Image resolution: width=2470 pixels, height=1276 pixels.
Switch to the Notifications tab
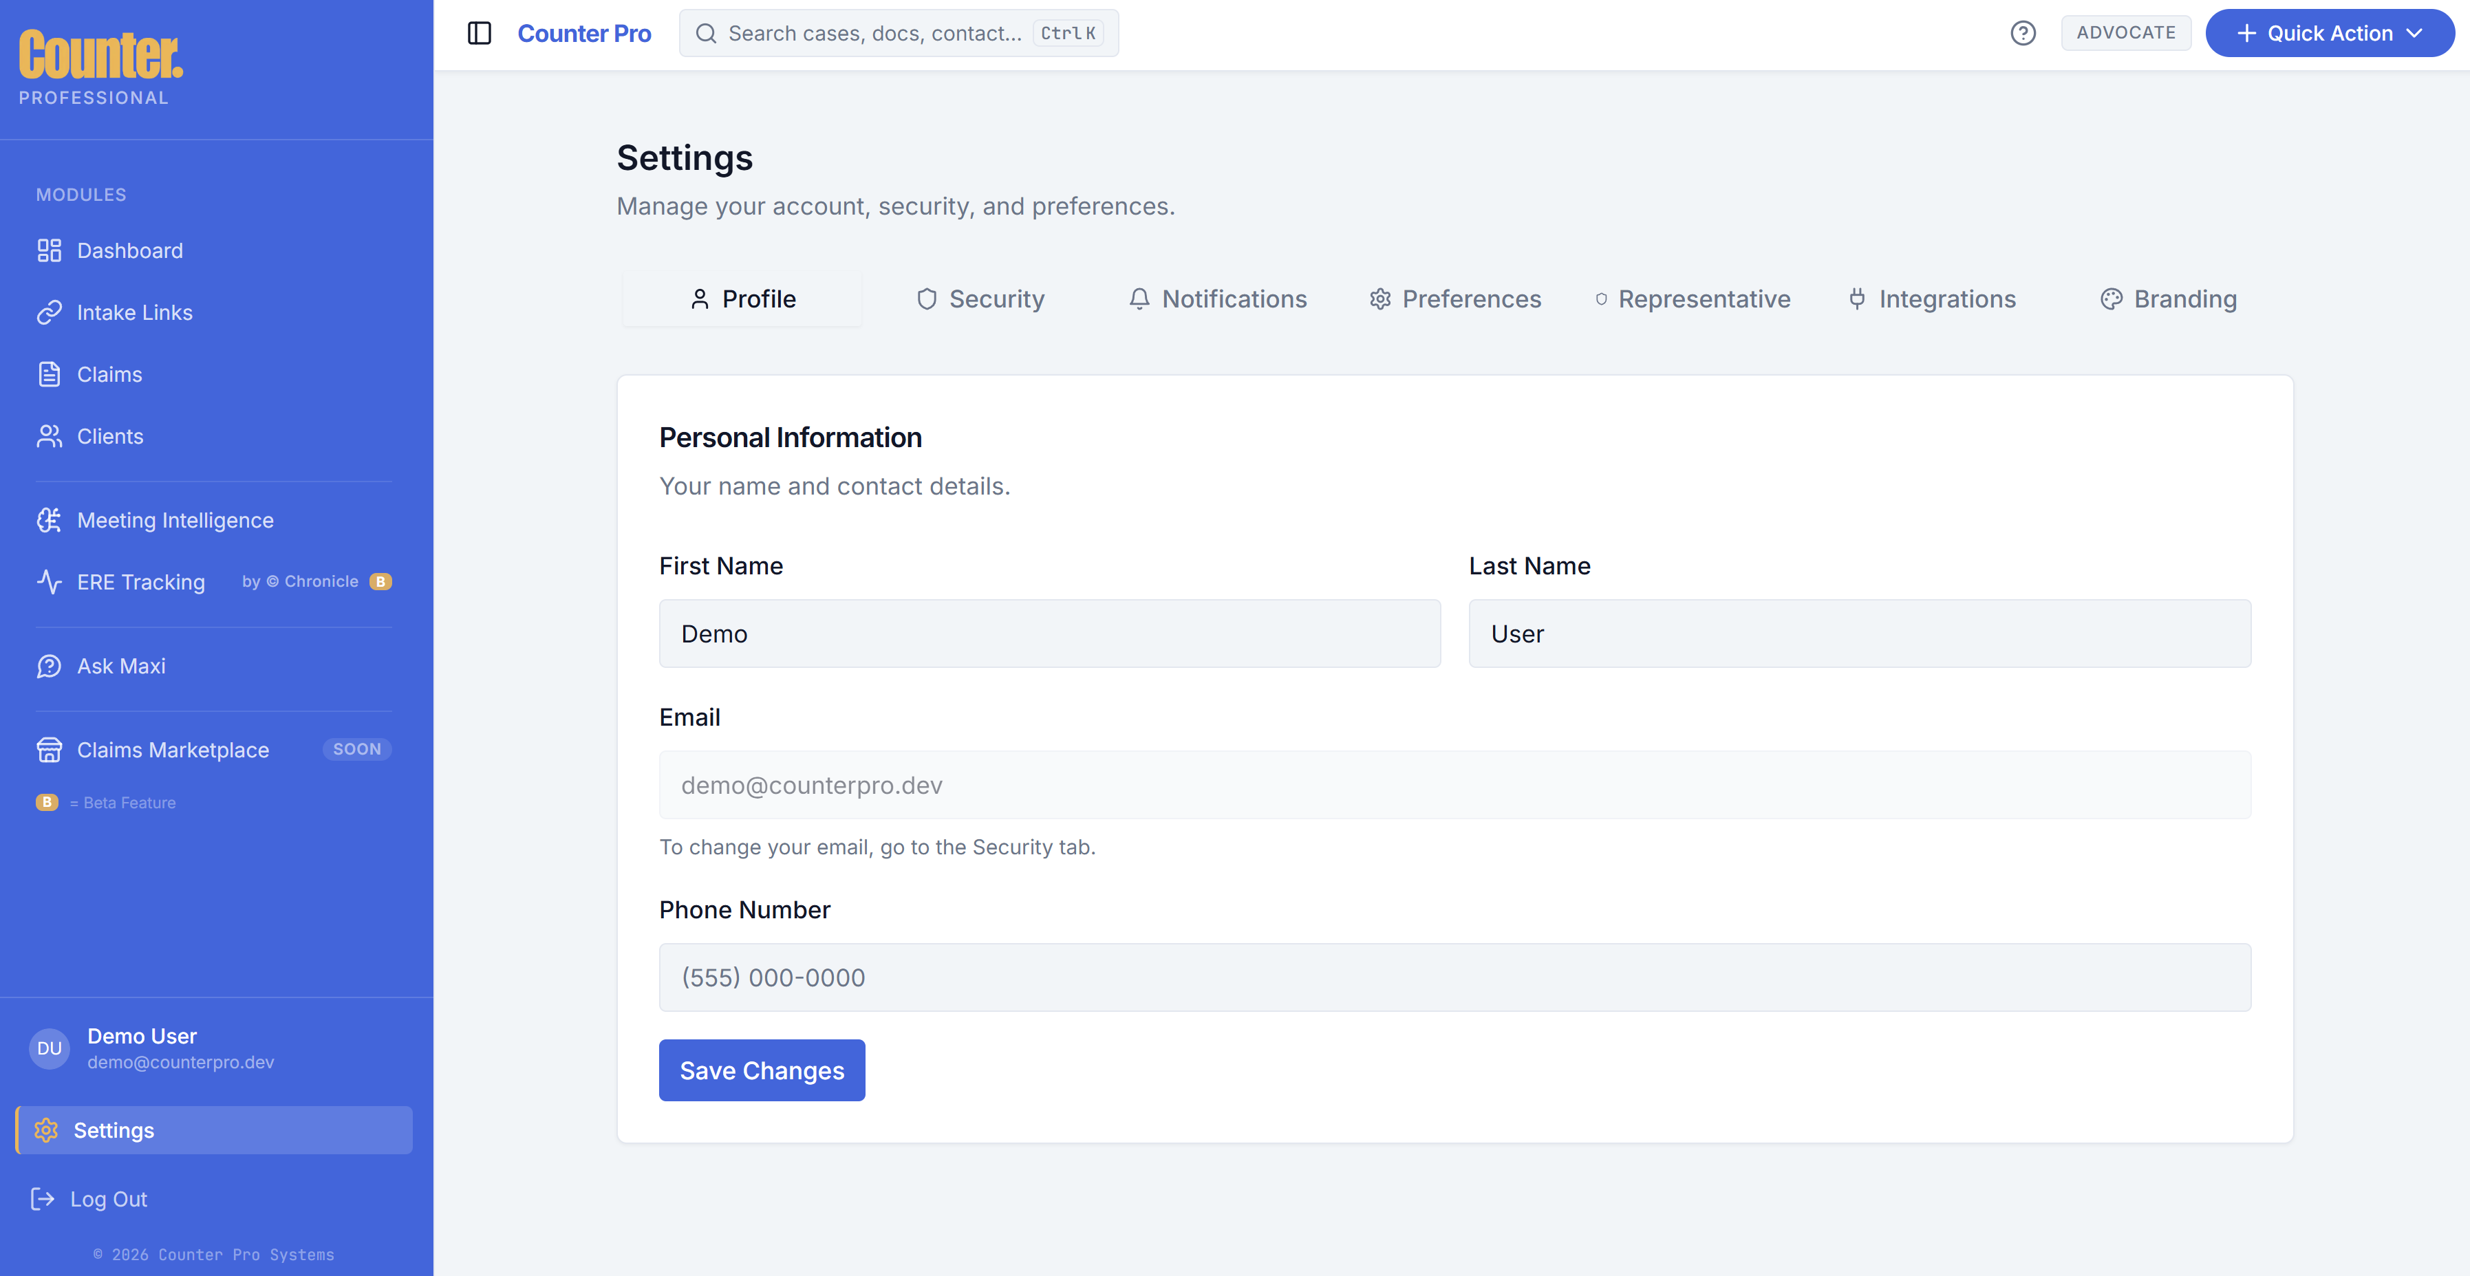(x=1217, y=299)
